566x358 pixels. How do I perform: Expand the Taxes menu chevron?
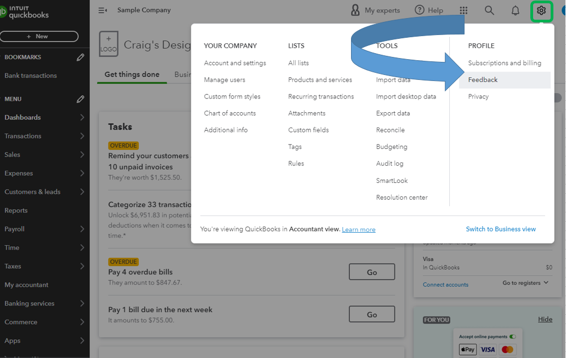82,266
